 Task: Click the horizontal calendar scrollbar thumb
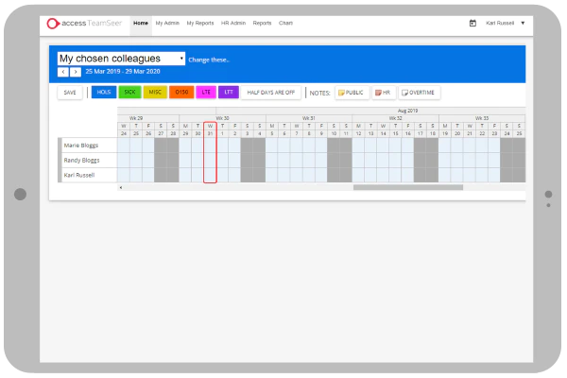click(x=408, y=187)
